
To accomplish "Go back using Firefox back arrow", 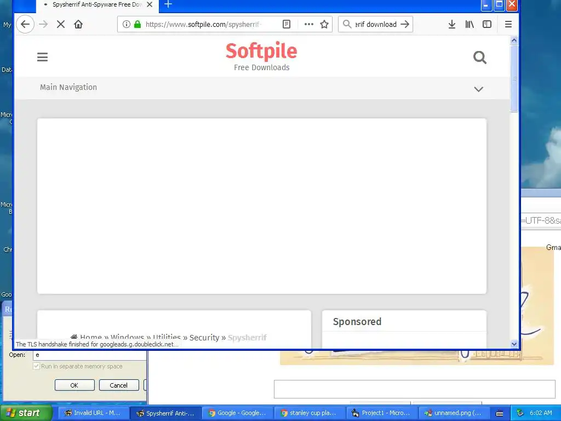I will 25,24.
